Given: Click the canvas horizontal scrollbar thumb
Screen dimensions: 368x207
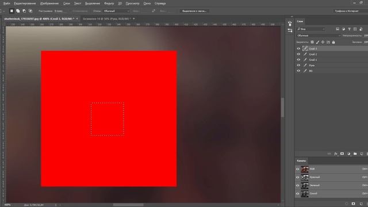Looking at the screenshot, I should click(128, 205).
